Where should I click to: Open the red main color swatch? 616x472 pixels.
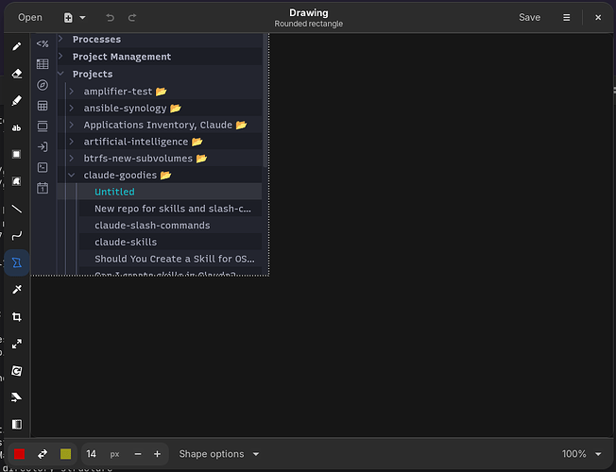tap(19, 454)
